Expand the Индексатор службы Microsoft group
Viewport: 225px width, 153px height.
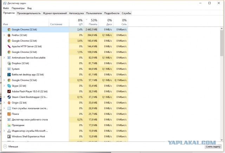click(x=4, y=131)
